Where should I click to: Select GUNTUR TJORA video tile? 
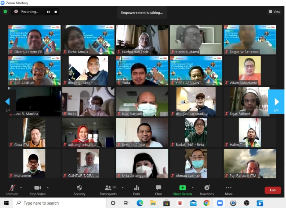click(88, 164)
